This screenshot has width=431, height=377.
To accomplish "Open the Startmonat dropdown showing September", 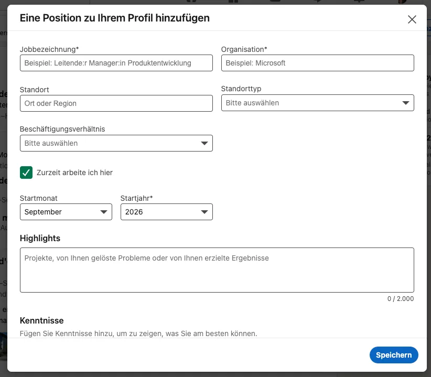I will pos(66,212).
